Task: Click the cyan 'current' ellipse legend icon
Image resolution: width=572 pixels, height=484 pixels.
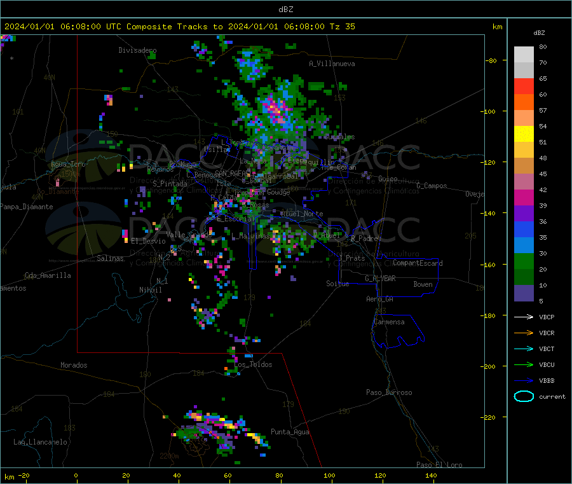Action: tap(524, 396)
